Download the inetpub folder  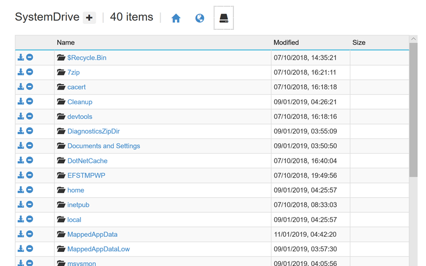click(21, 205)
